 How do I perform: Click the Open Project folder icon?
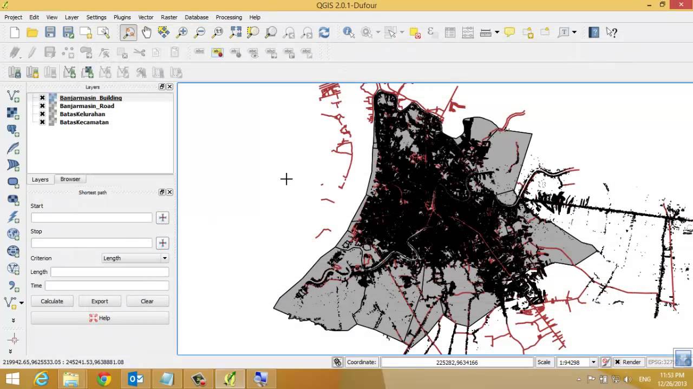click(x=32, y=32)
